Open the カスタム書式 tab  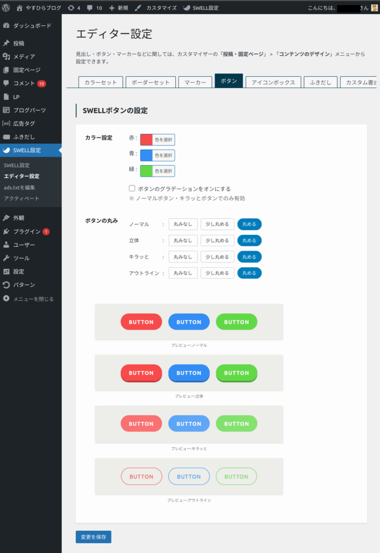pyautogui.click(x=359, y=82)
